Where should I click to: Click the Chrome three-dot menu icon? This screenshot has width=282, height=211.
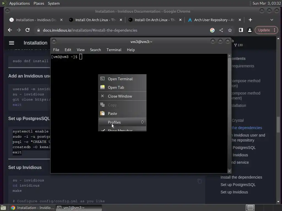coord(275,30)
